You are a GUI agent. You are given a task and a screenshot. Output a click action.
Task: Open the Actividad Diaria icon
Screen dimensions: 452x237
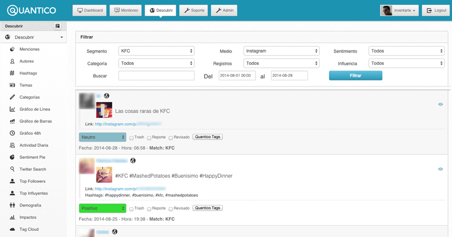pos(12,145)
